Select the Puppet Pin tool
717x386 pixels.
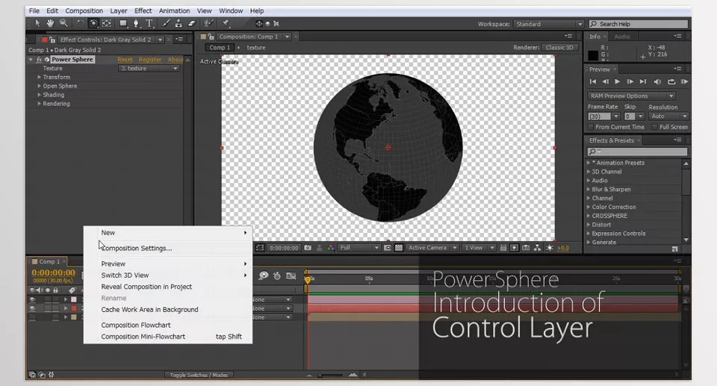(226, 23)
